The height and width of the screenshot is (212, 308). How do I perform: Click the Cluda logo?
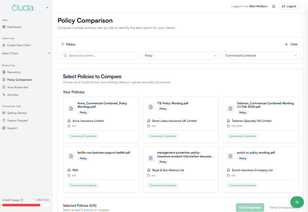pyautogui.click(x=23, y=8)
